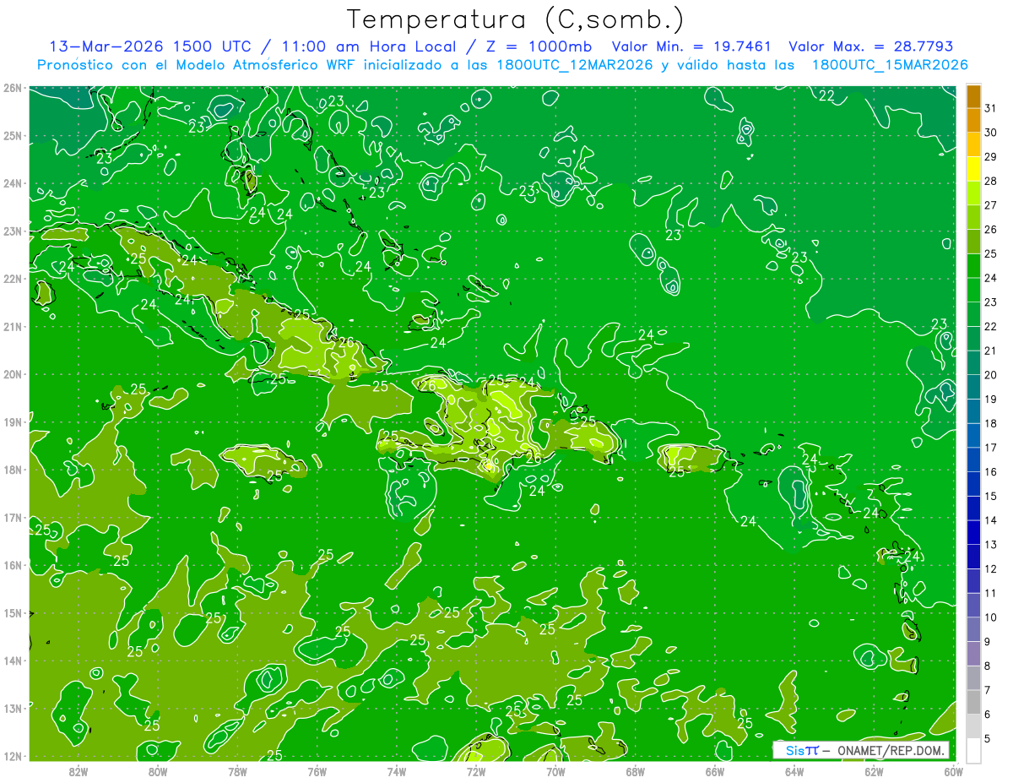Click the 14N latitude axis label
This screenshot has width=1013, height=783.
12,661
